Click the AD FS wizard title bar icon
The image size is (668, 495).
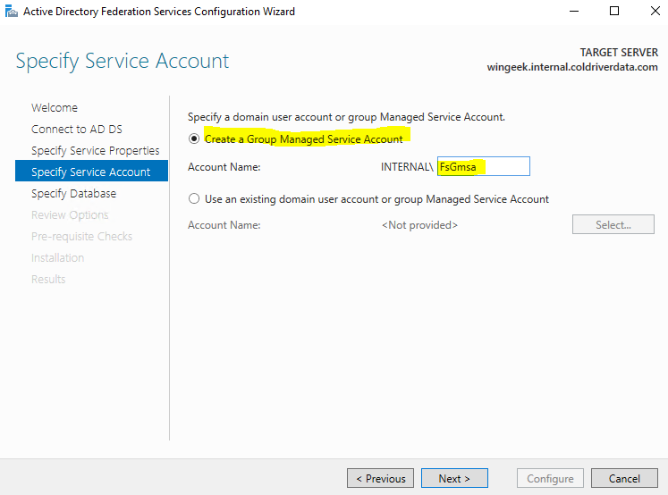click(12, 12)
